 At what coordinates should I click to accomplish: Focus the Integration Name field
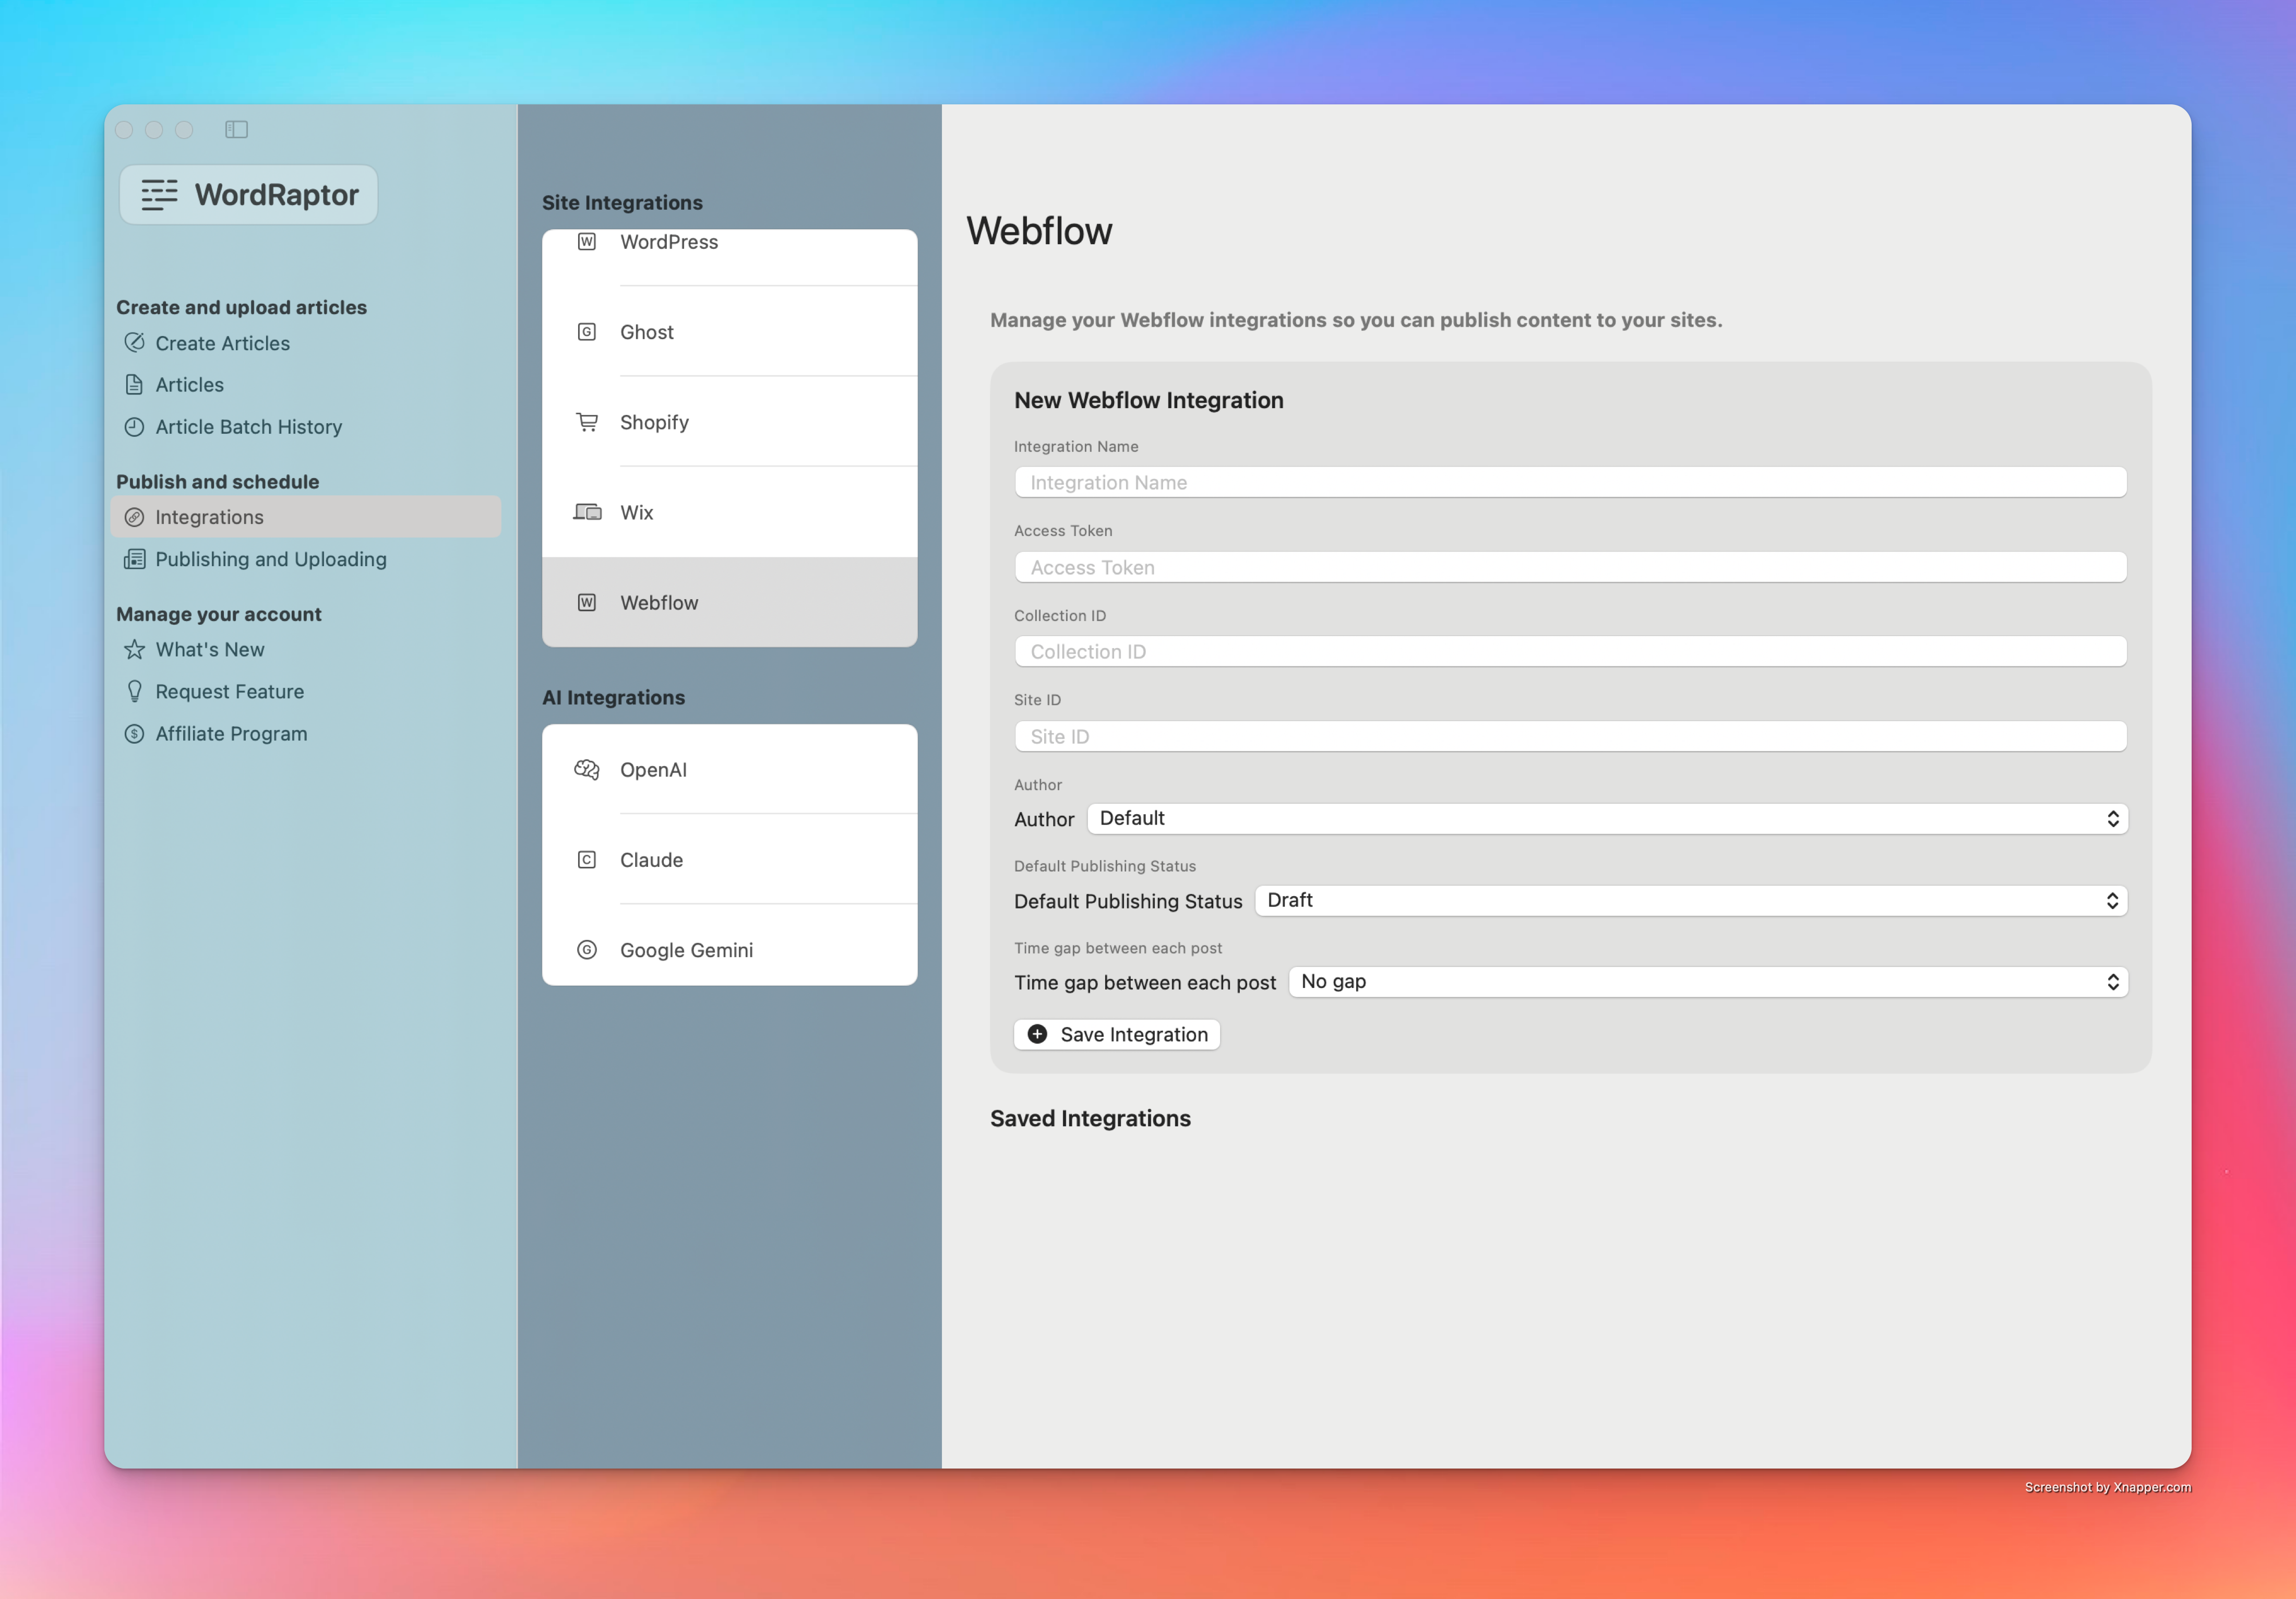(x=1570, y=483)
